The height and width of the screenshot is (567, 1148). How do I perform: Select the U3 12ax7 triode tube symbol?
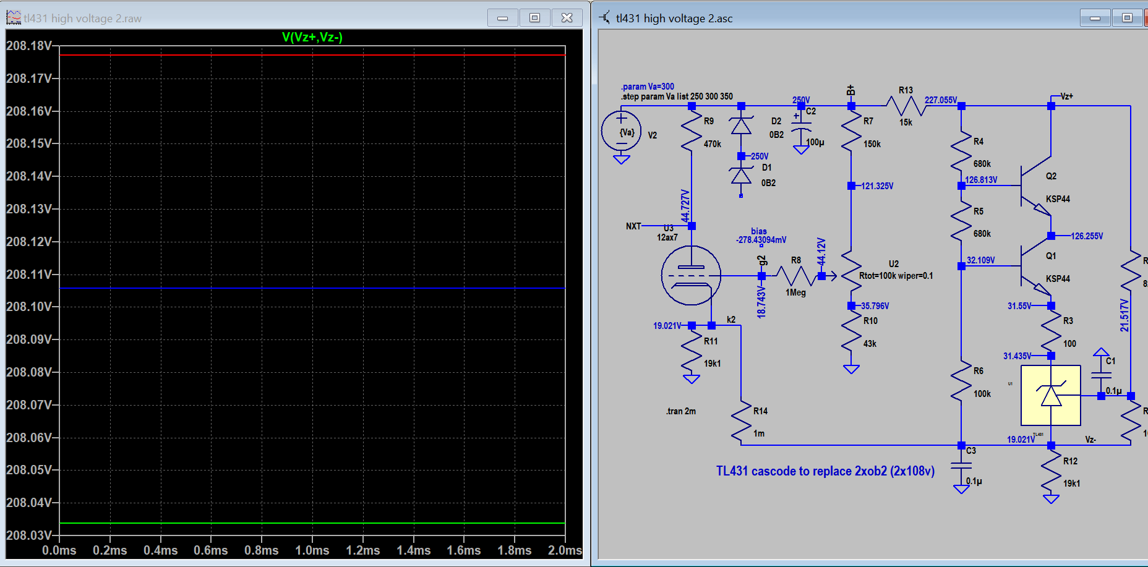pos(691,275)
